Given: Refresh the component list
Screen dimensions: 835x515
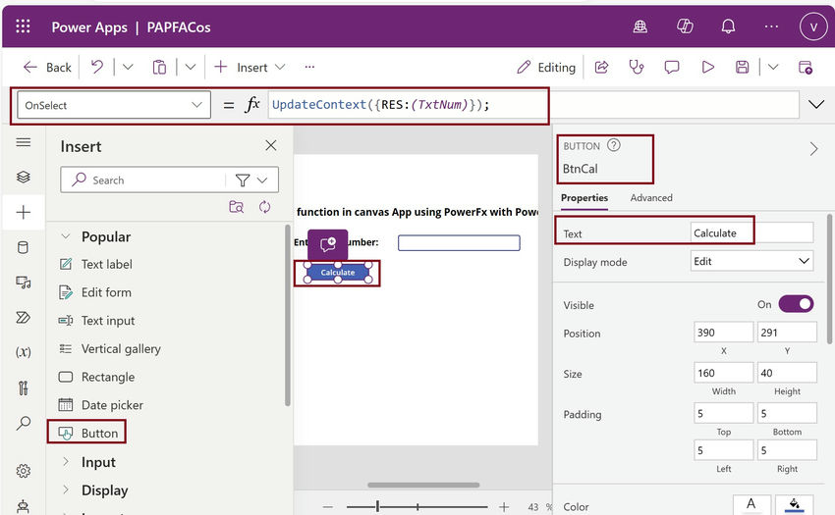Looking at the screenshot, I should (264, 207).
